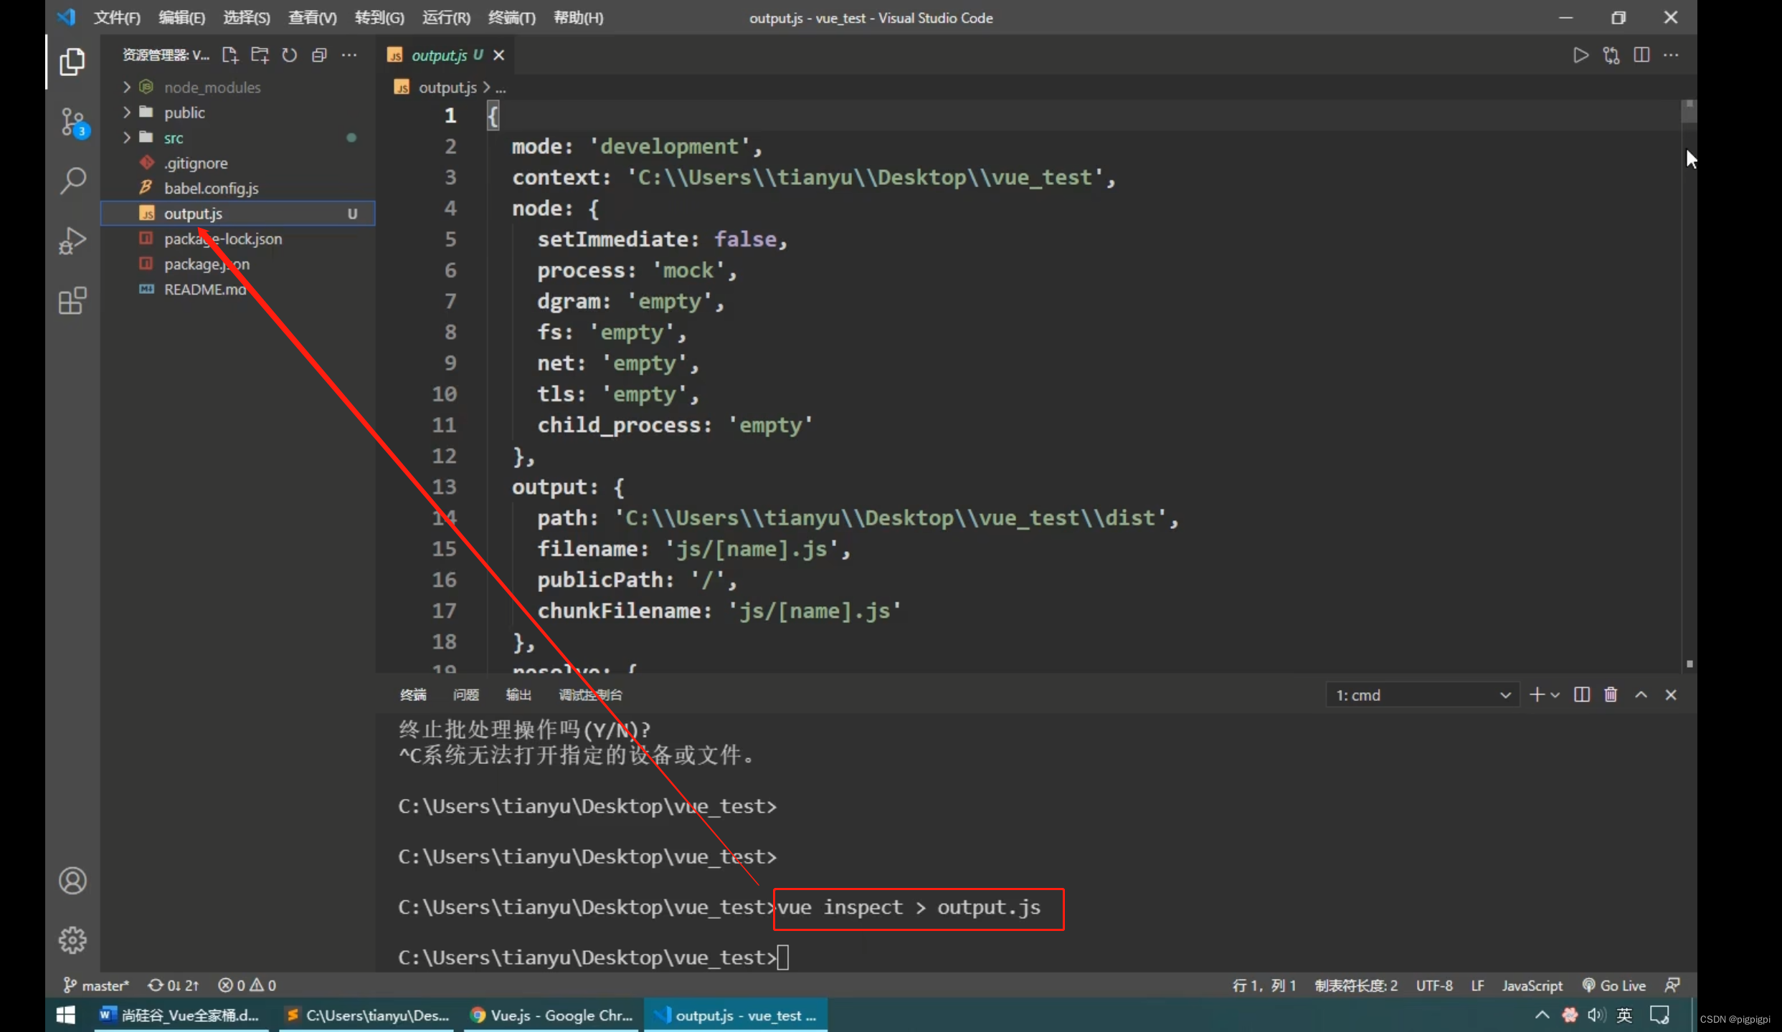Open explorer more actions ellipsis
The width and height of the screenshot is (1782, 1032).
pos(349,55)
